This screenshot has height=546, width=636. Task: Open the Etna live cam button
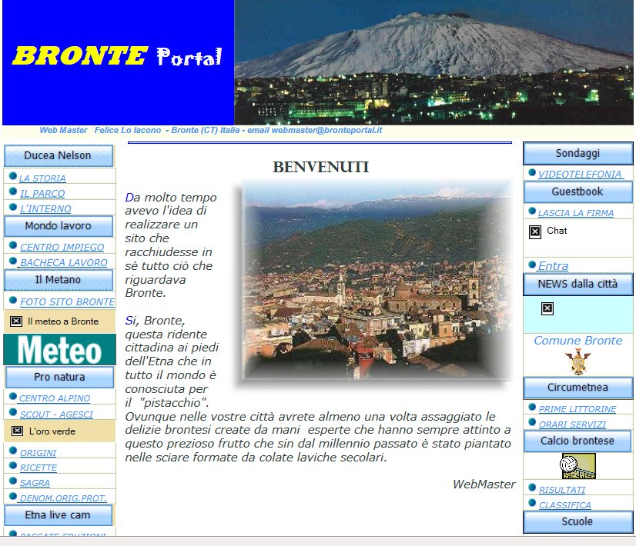(x=58, y=515)
